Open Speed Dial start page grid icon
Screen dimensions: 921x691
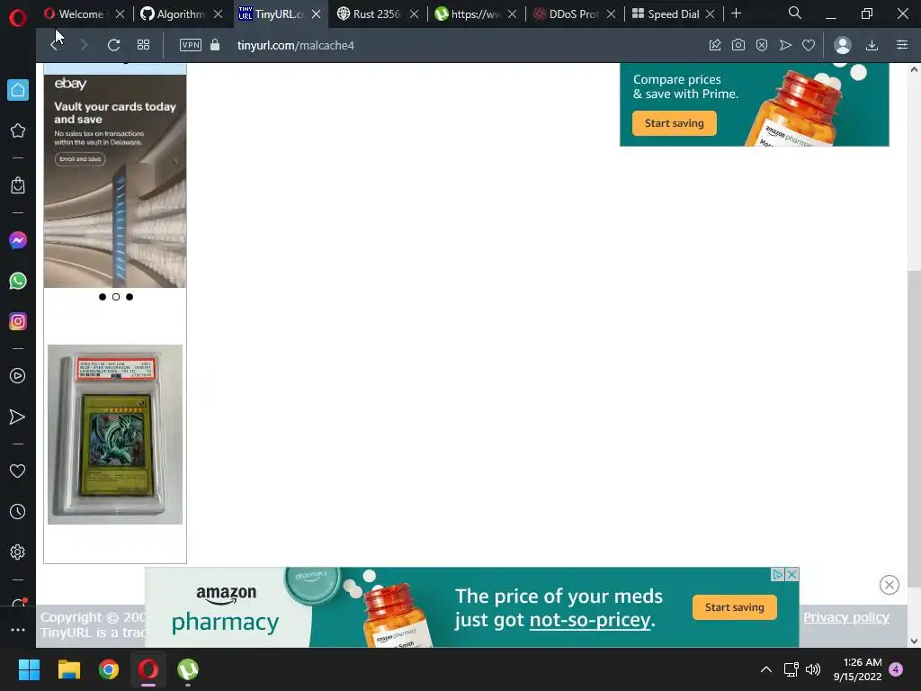point(143,45)
